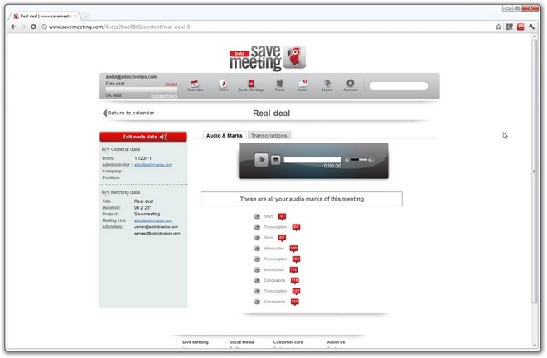Open the News icon
This screenshot has width=547, height=358.
tap(327, 85)
